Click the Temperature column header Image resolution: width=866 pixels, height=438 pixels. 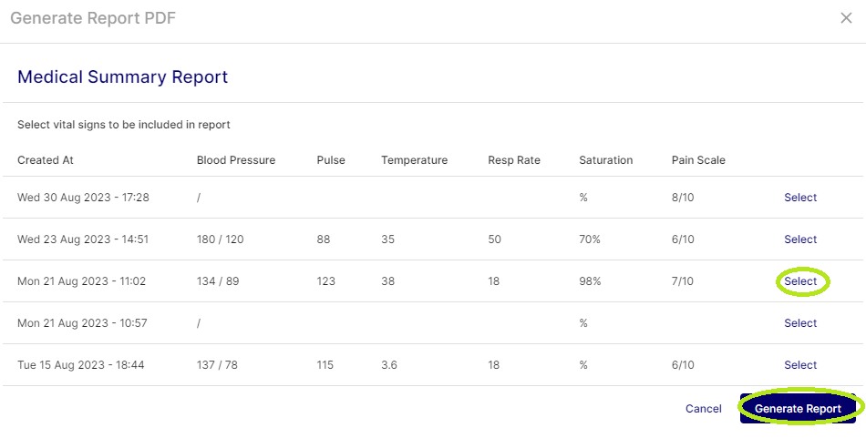pos(414,160)
